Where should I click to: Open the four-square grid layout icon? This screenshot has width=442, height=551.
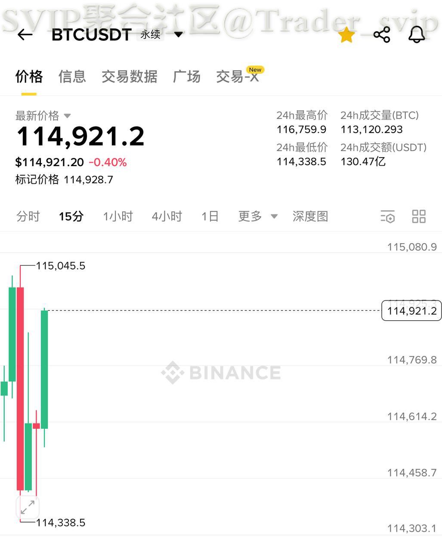tap(419, 217)
